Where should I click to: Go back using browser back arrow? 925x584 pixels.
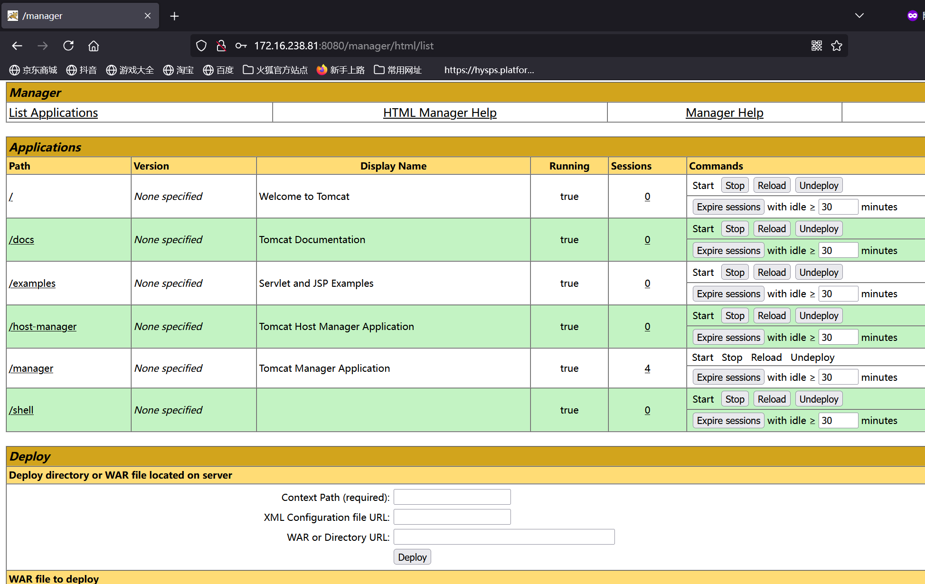pyautogui.click(x=17, y=46)
